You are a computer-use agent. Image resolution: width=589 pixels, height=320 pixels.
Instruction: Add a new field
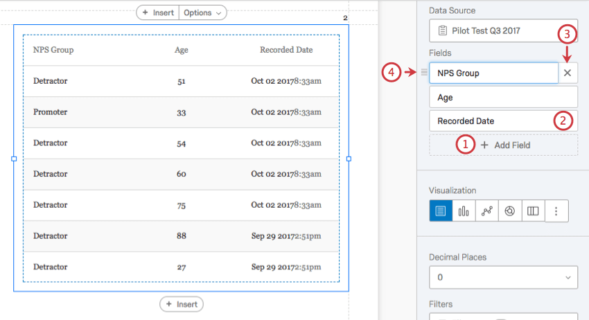pos(504,145)
